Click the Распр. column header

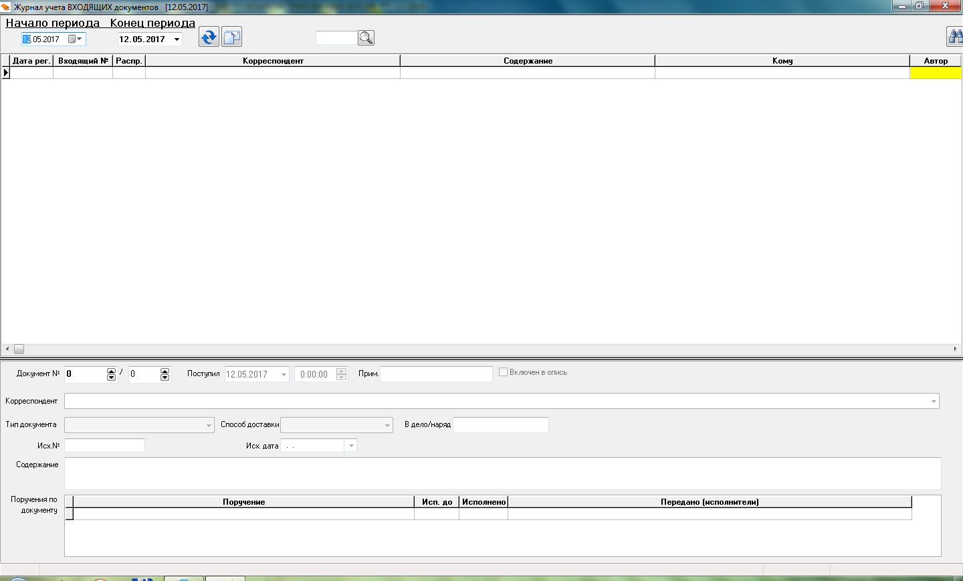point(129,61)
